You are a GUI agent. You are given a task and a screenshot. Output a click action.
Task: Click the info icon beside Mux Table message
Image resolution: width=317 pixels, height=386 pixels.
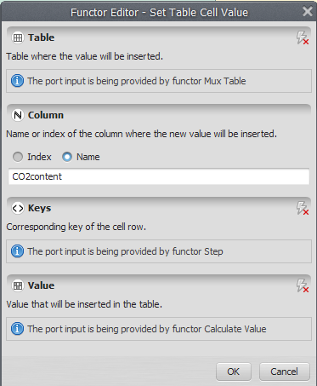coord(17,81)
